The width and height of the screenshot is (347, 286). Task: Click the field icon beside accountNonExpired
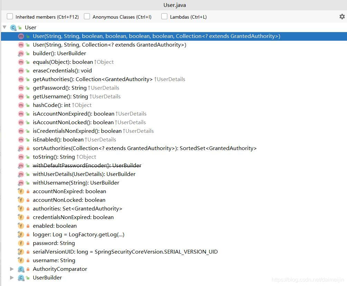(21, 191)
